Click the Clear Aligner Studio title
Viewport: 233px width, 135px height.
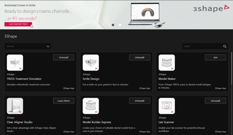tap(20, 122)
